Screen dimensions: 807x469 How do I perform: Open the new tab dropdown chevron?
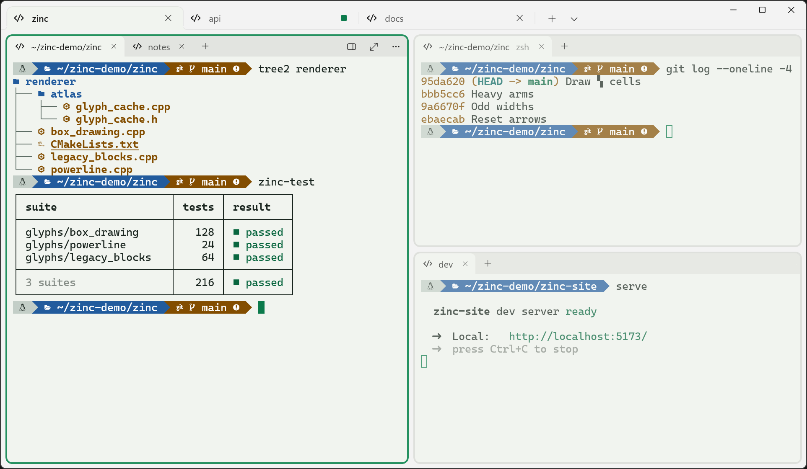tap(574, 19)
